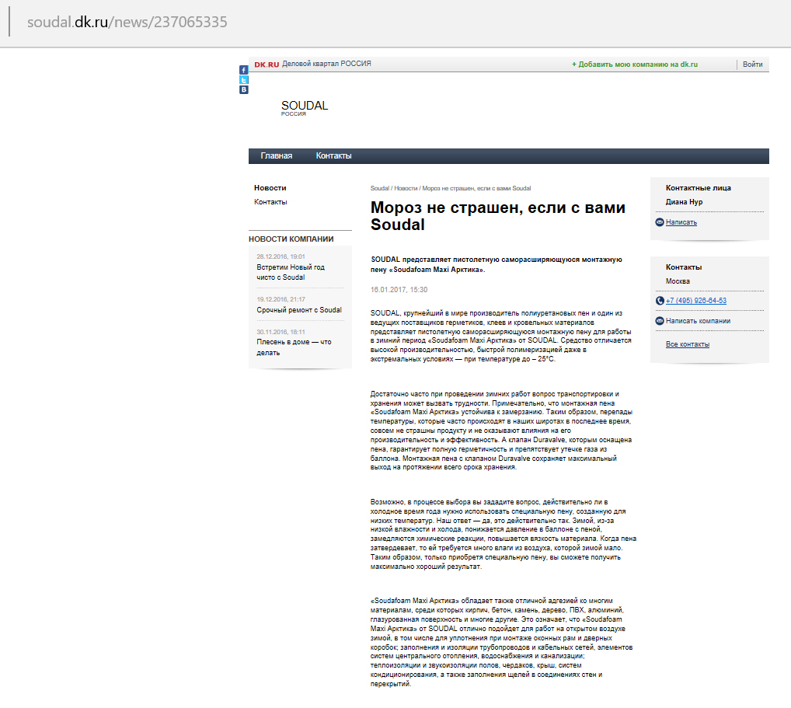The height and width of the screenshot is (708, 791).
Task: Click envelope icon beside Написать компании
Action: coord(660,321)
